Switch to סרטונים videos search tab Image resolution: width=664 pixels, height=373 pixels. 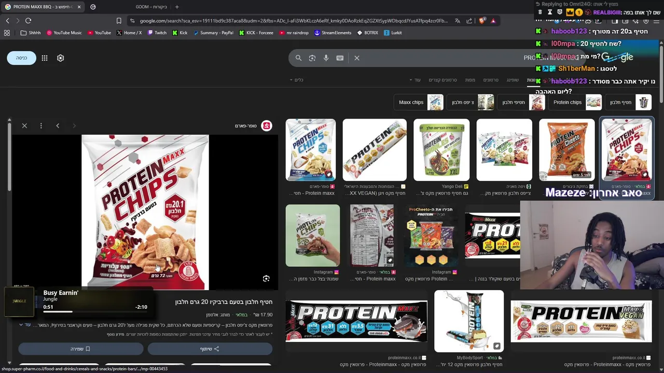coord(491,80)
